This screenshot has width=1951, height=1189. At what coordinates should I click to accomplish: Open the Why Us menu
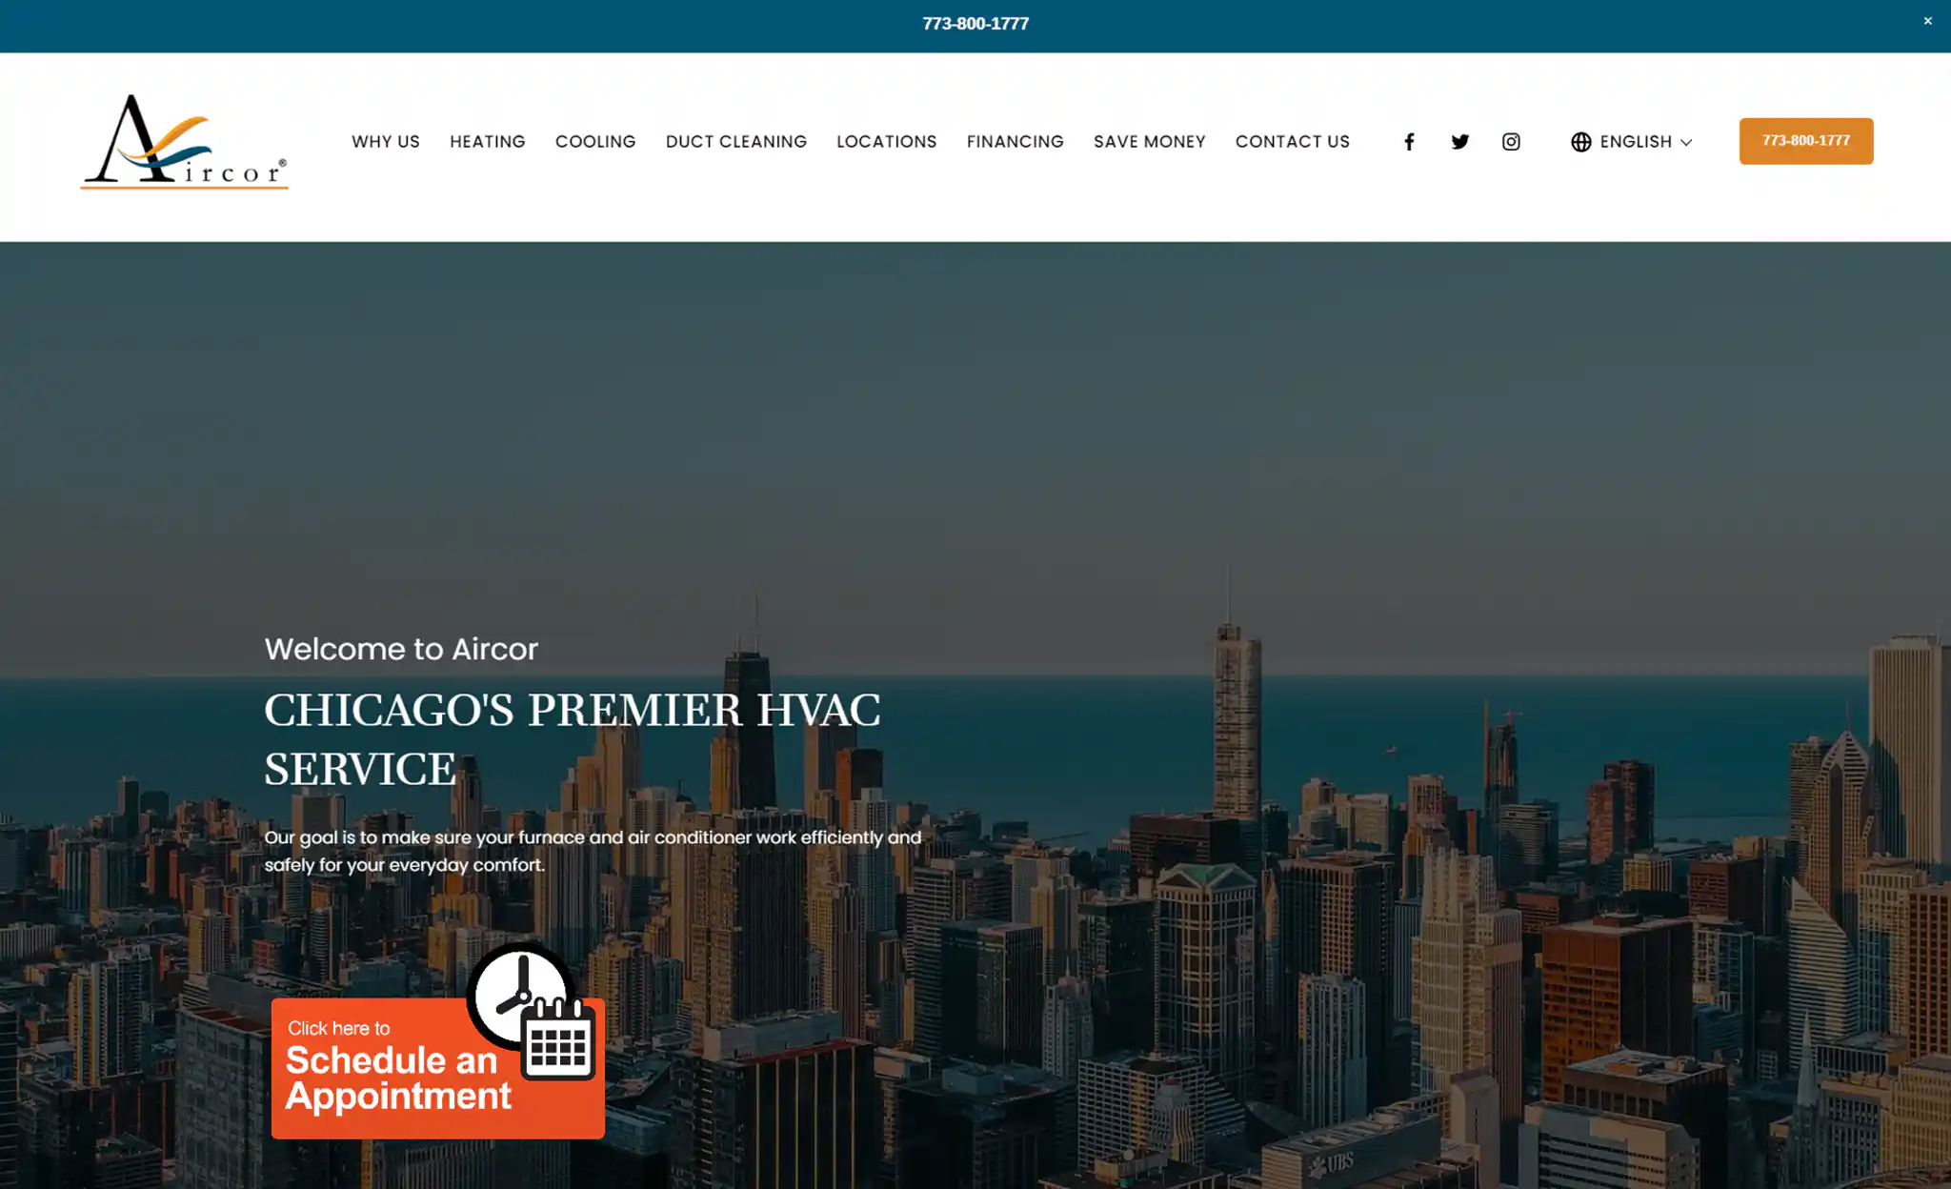pos(385,142)
